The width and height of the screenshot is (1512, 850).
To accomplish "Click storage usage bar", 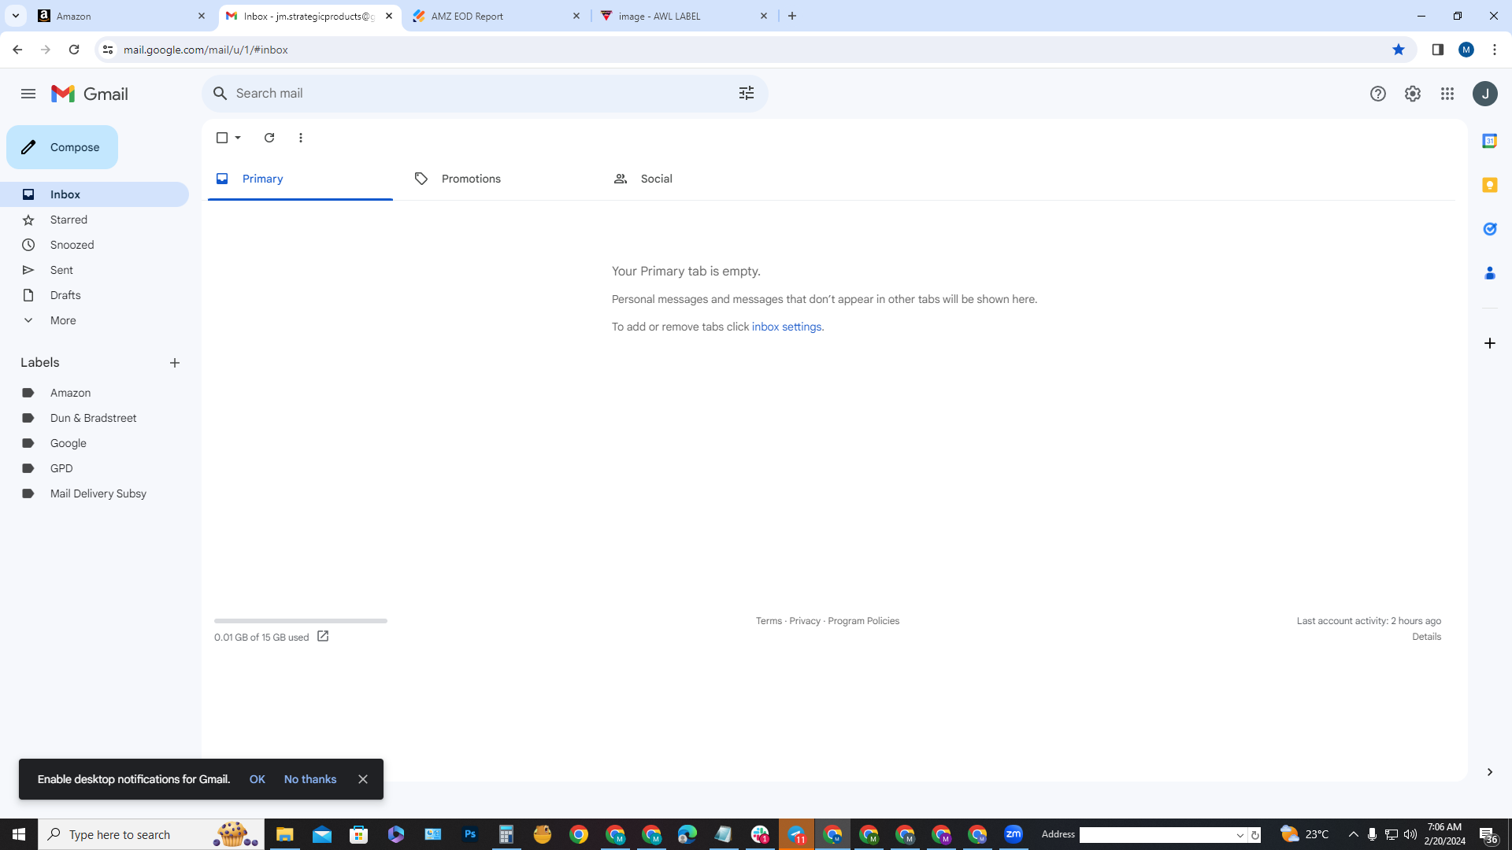I will pos(301,621).
